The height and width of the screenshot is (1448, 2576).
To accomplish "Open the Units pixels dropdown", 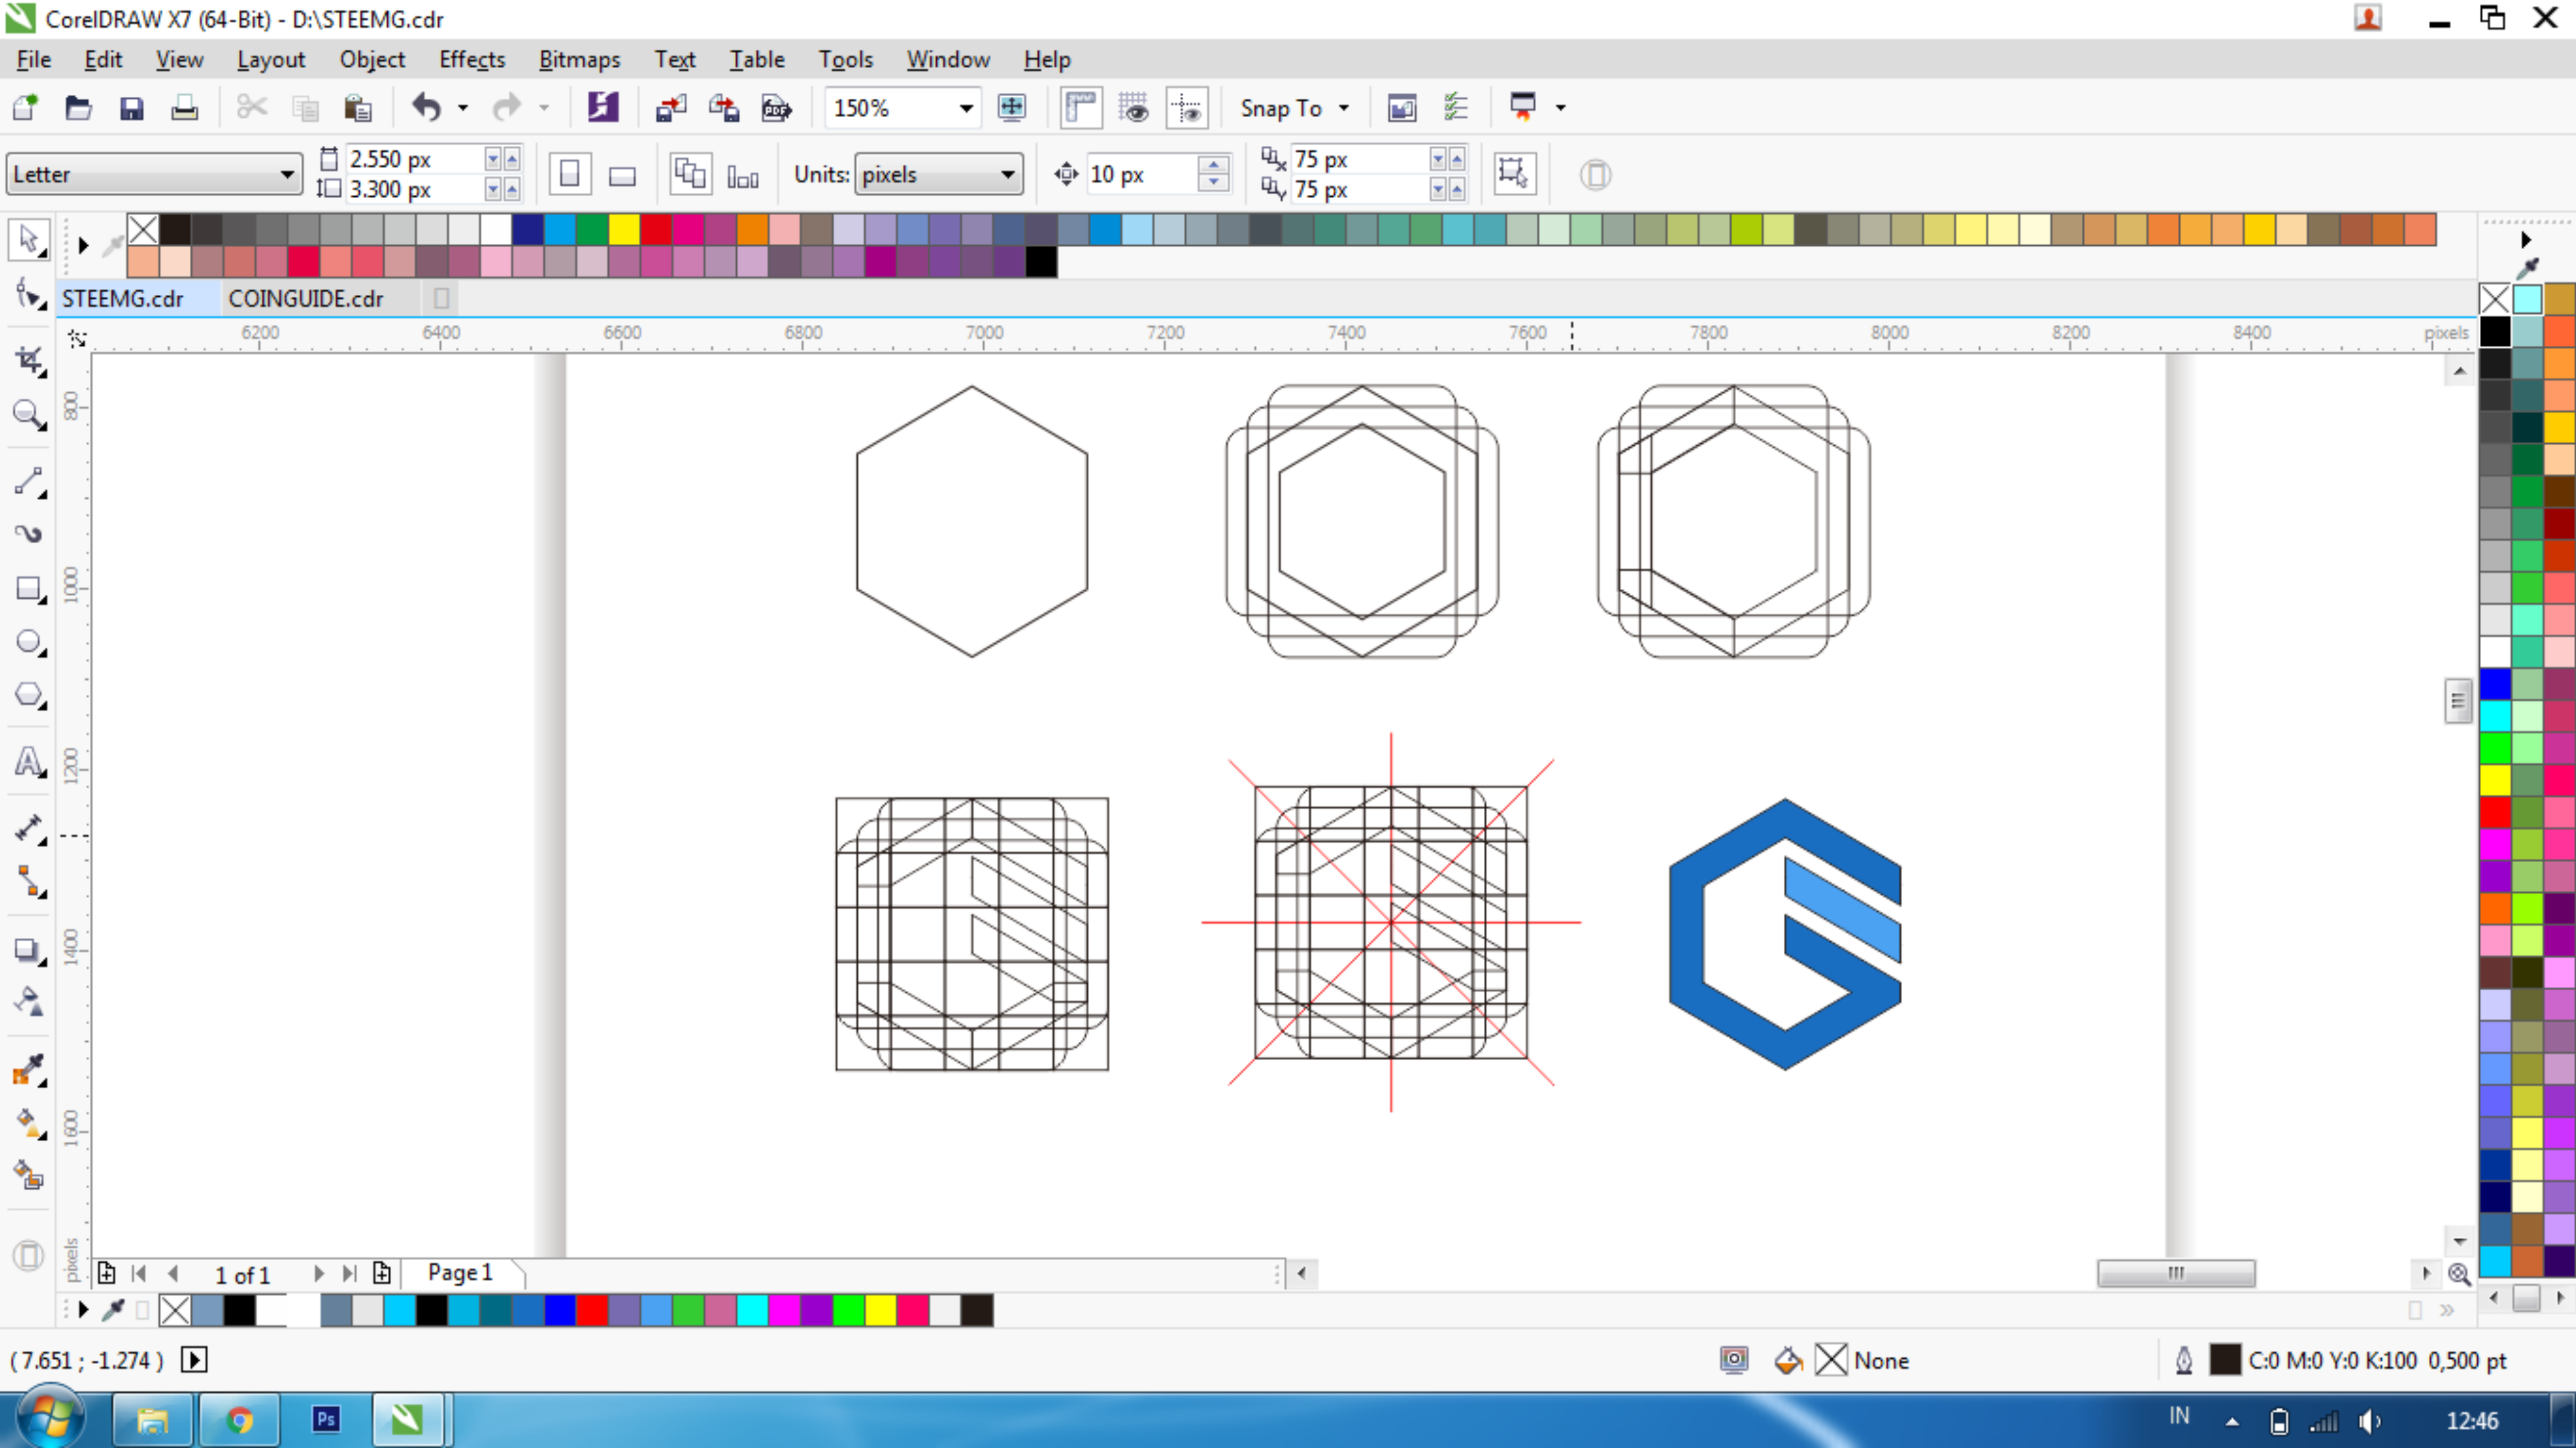I will [x=1007, y=175].
